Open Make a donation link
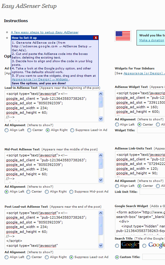Viewport: 165px width, 265px height. [x=151, y=40]
